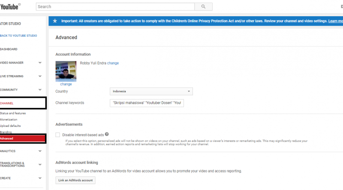343x190 pixels.
Task: Click the star icon in the blue banner
Action: coord(55,21)
